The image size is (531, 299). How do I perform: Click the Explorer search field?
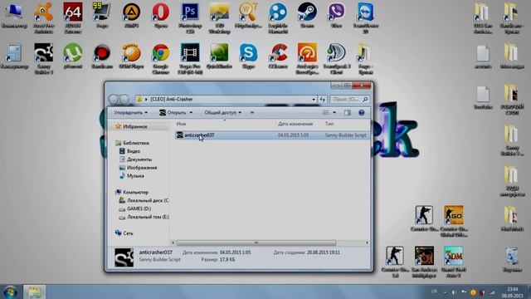point(349,100)
